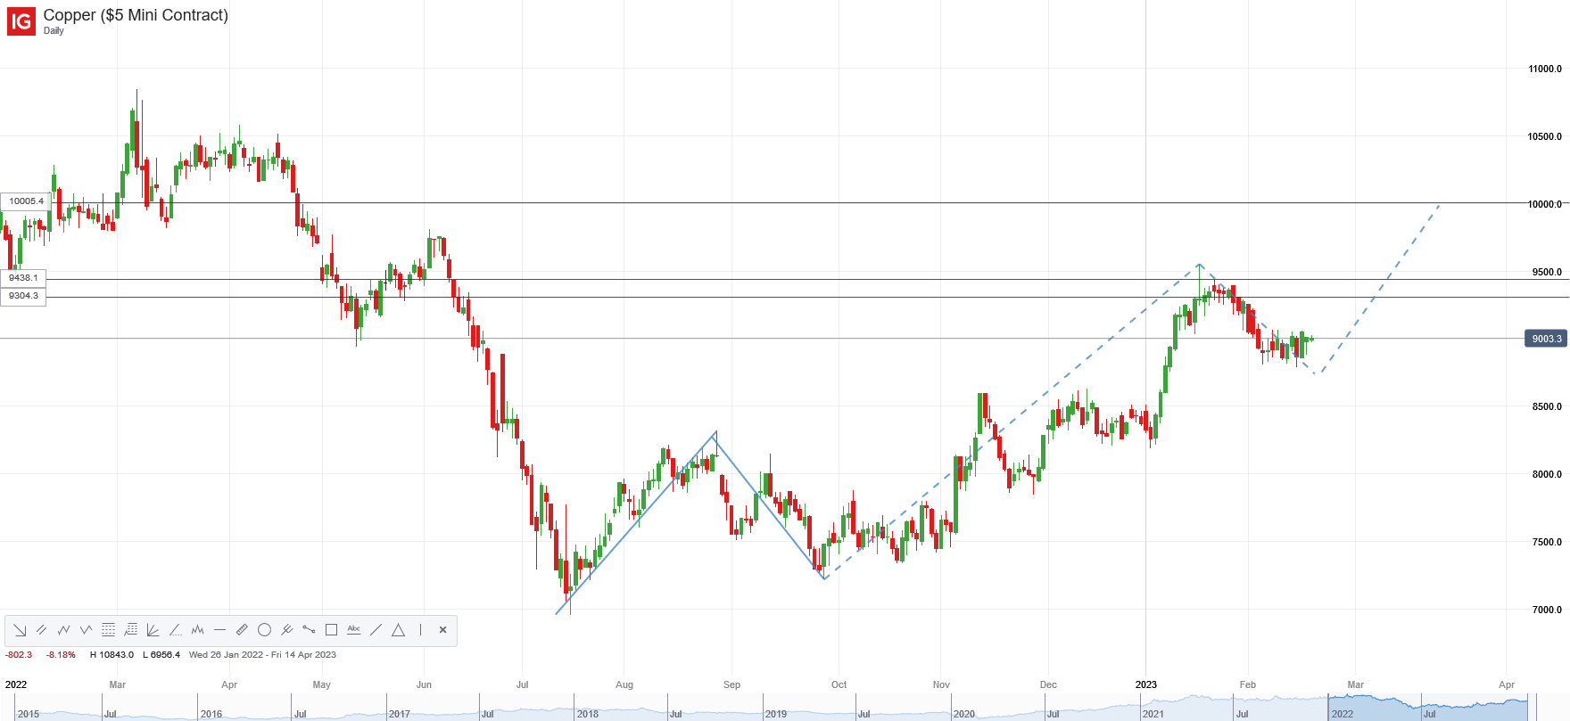Click the 10005.4 price level label
The width and height of the screenshot is (1570, 721).
(24, 201)
